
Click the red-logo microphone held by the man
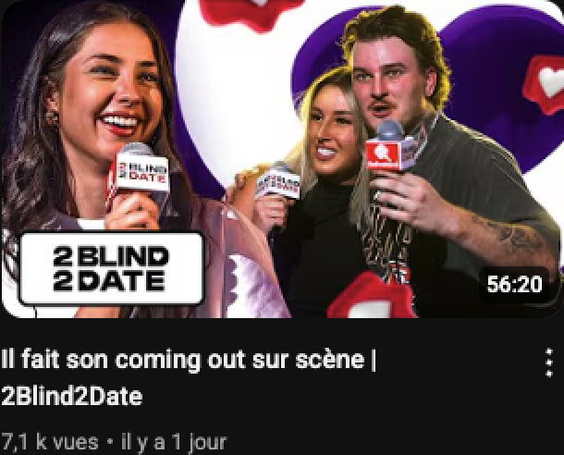click(x=386, y=147)
